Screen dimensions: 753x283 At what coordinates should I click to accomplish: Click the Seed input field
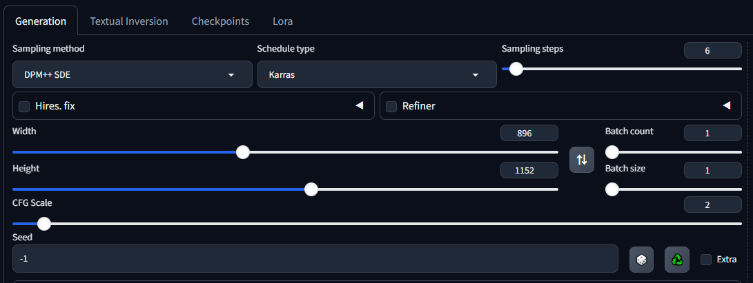[x=315, y=259]
